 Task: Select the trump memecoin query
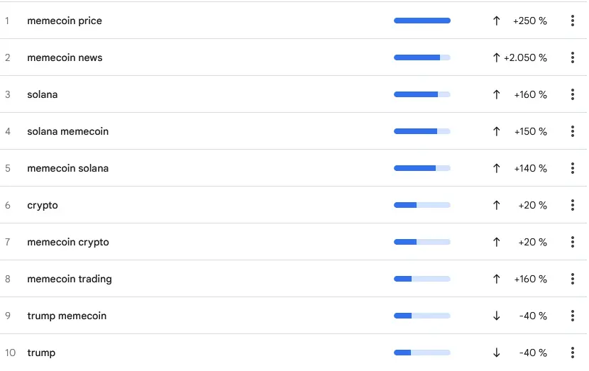click(x=67, y=316)
